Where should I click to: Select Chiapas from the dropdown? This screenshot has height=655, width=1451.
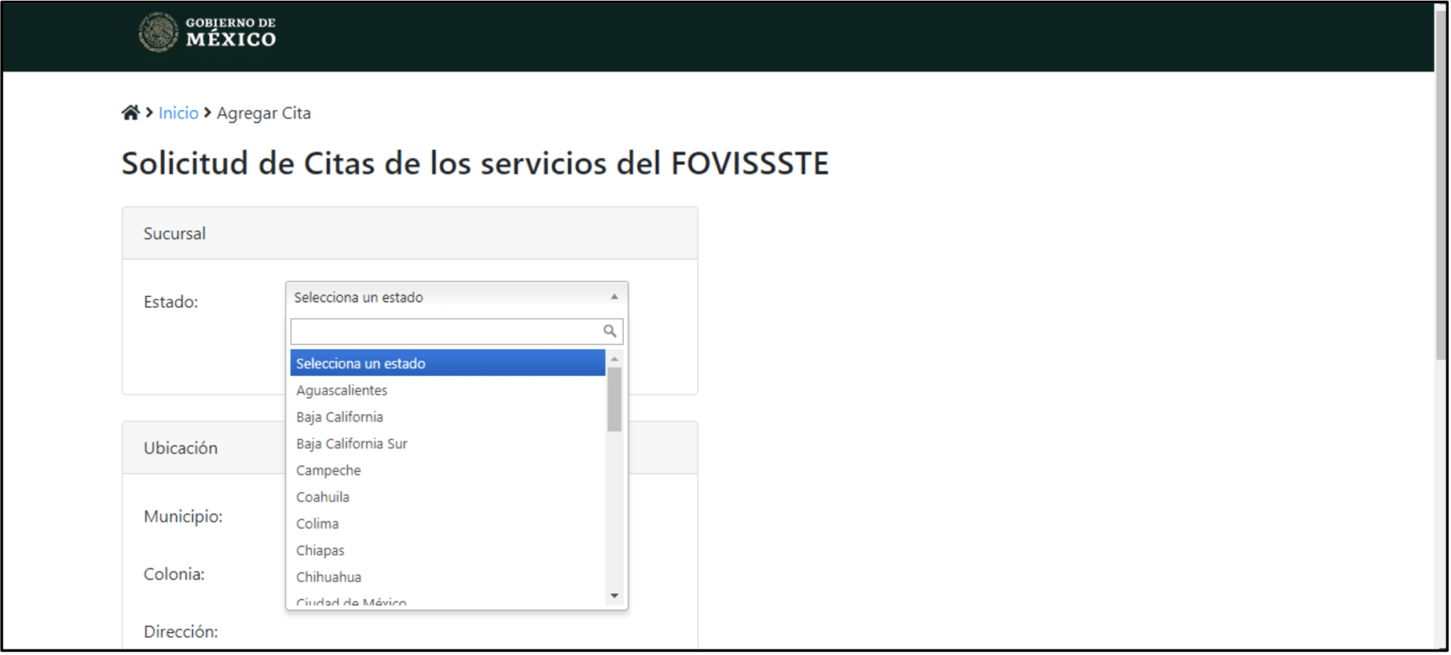point(448,551)
